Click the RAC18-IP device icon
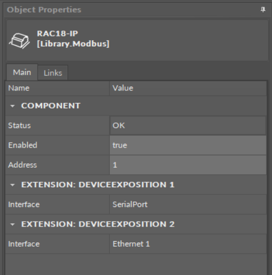The width and height of the screenshot is (272, 275). pos(20,41)
